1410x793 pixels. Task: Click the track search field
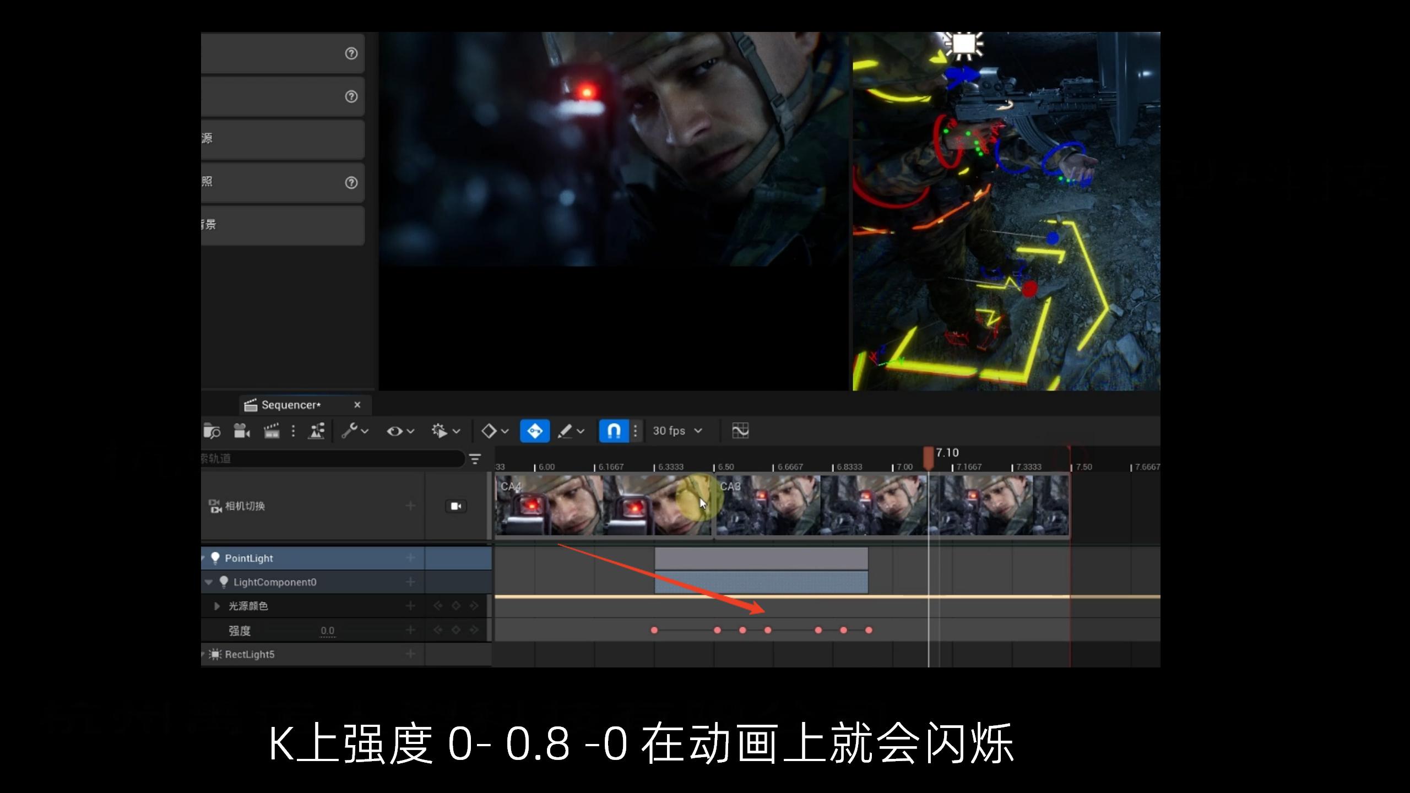click(x=332, y=458)
